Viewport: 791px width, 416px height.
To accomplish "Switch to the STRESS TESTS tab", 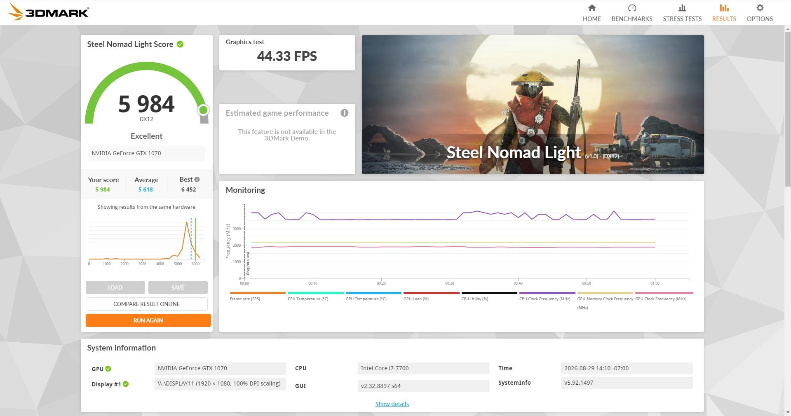I will click(x=682, y=13).
